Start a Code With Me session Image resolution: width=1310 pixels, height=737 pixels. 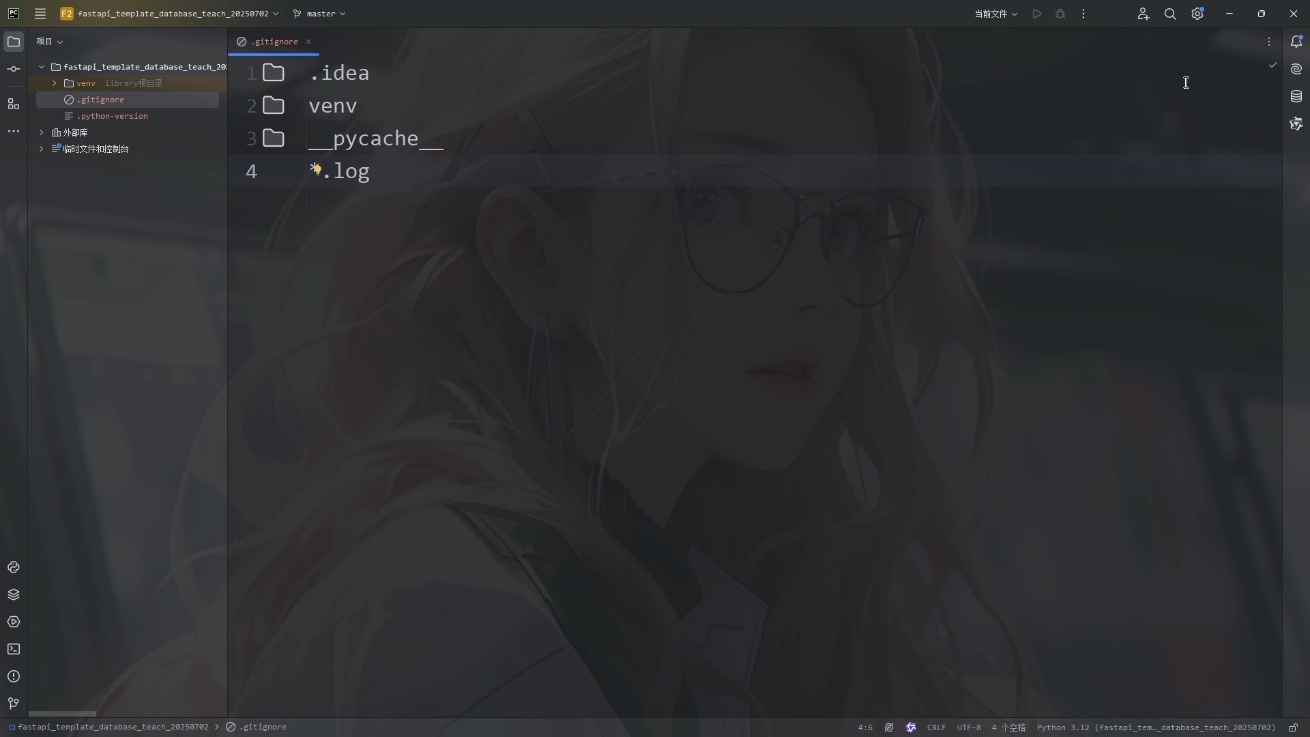(x=1144, y=14)
